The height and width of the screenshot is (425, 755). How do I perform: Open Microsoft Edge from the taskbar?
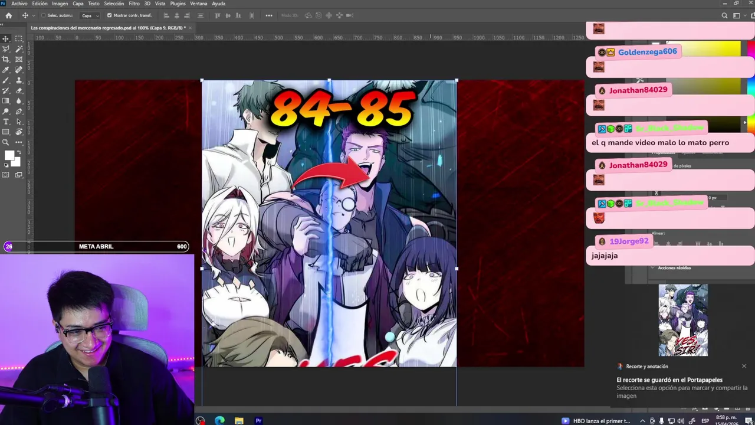(x=219, y=421)
